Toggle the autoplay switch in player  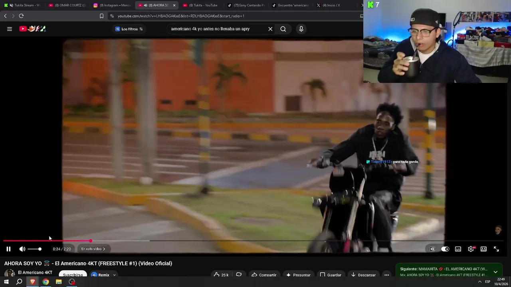point(445,249)
